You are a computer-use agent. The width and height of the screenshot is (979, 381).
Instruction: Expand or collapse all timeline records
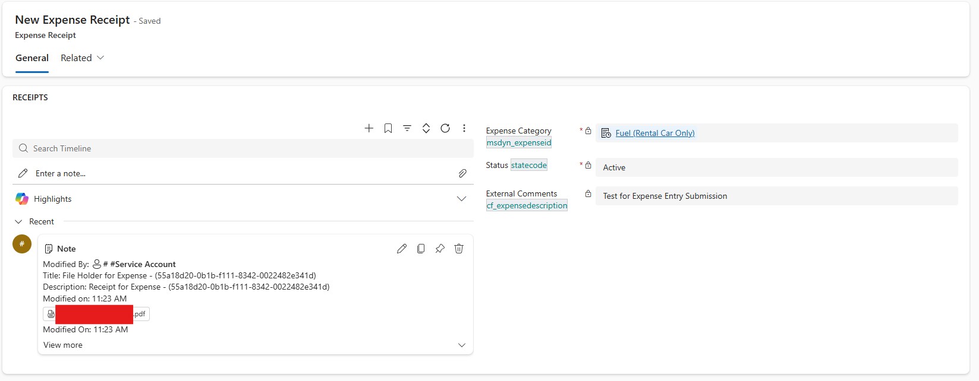coord(426,128)
